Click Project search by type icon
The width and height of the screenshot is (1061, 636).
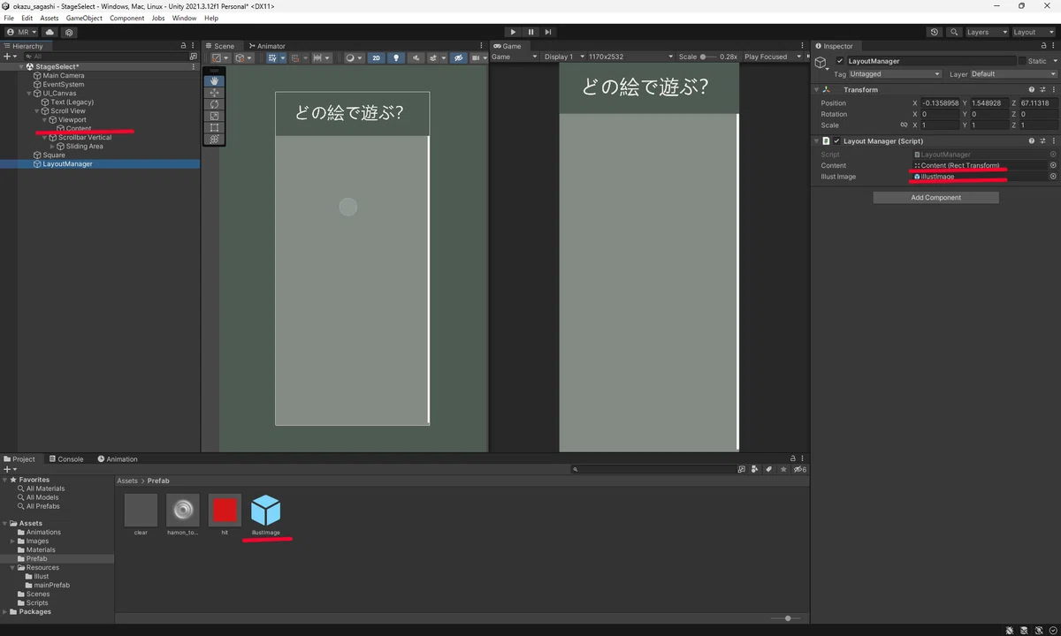coord(754,470)
